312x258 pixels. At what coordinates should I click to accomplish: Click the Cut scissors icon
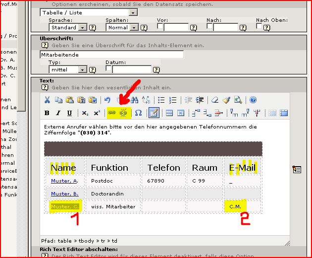[47, 100]
